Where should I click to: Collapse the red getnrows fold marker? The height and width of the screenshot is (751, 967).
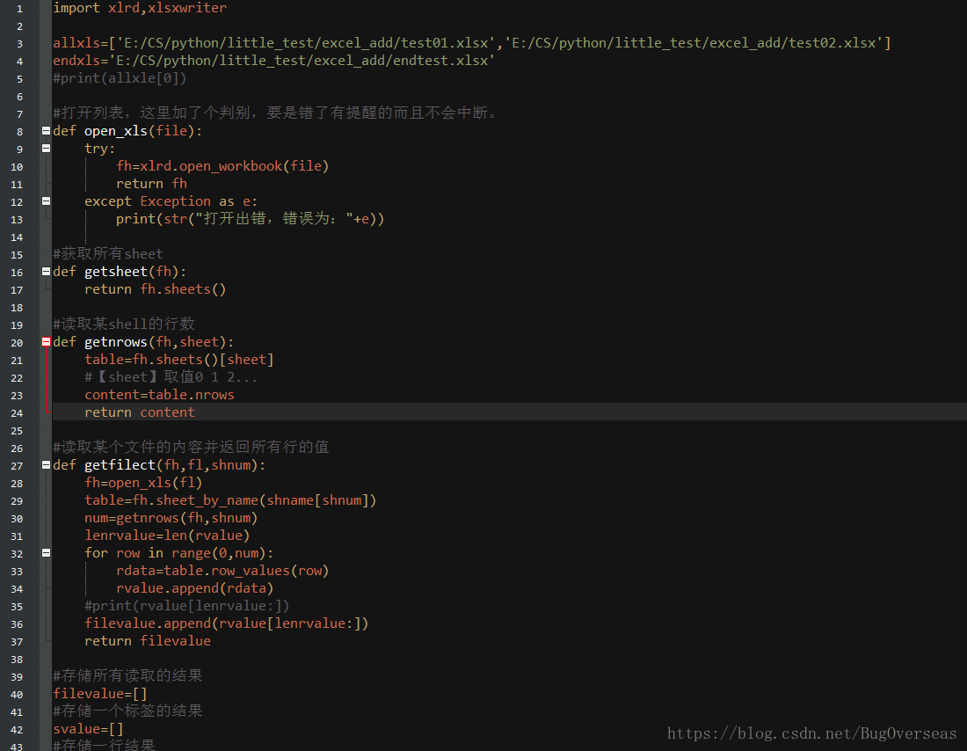[x=46, y=342]
